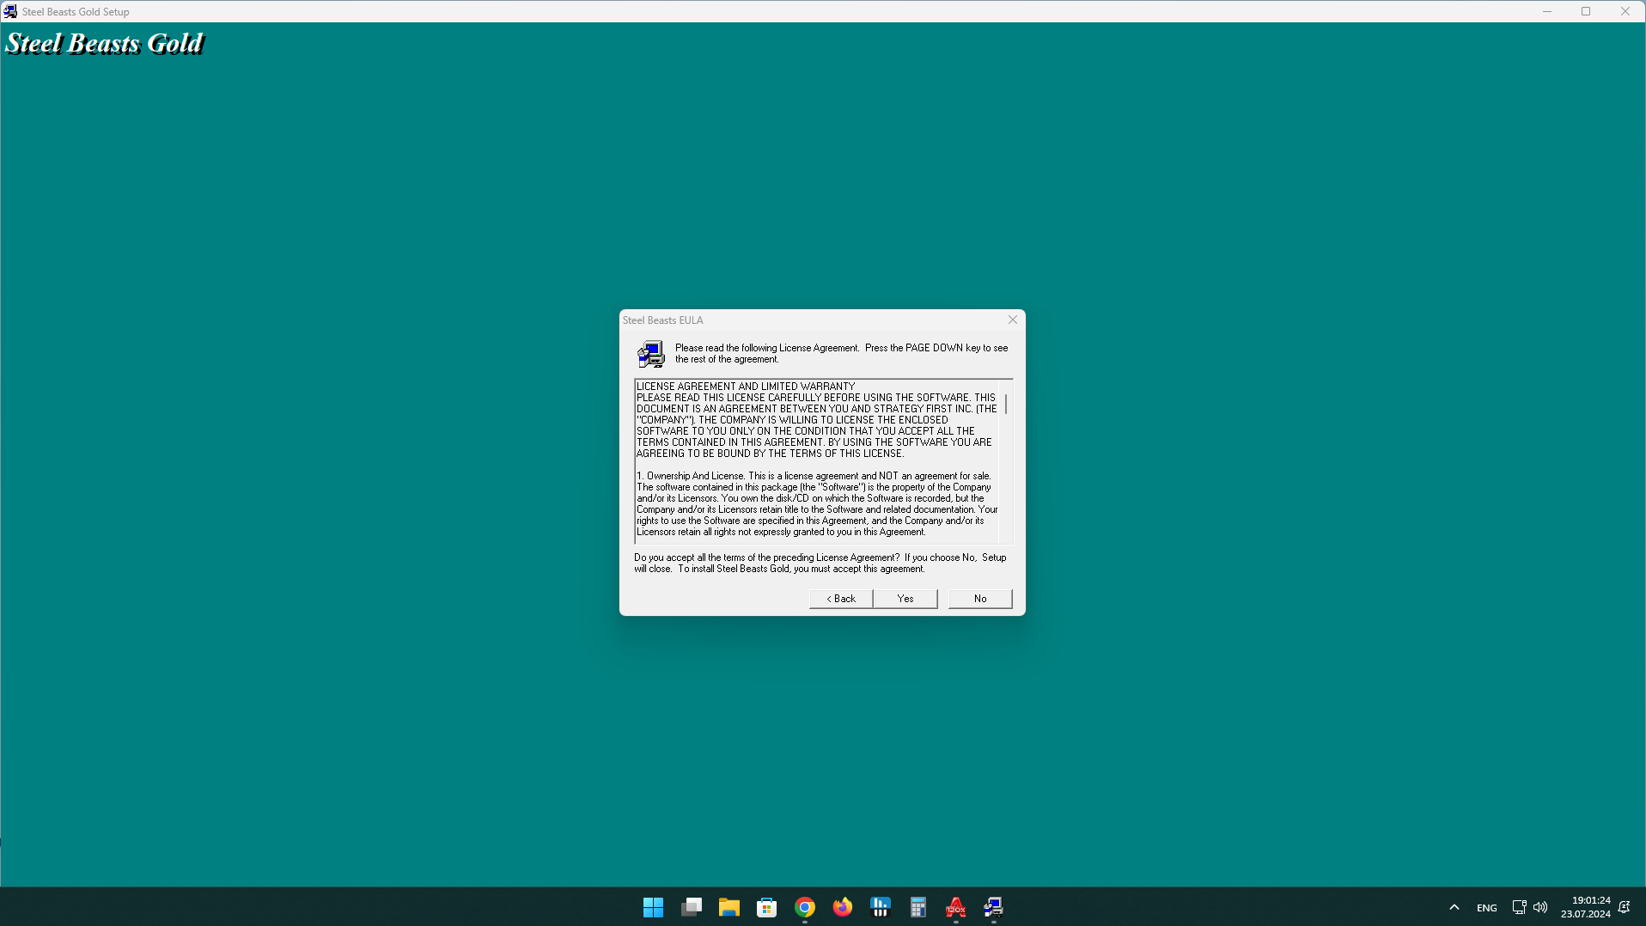This screenshot has width=1646, height=926.
Task: Open the red triangle app in taskbar
Action: [x=955, y=907]
